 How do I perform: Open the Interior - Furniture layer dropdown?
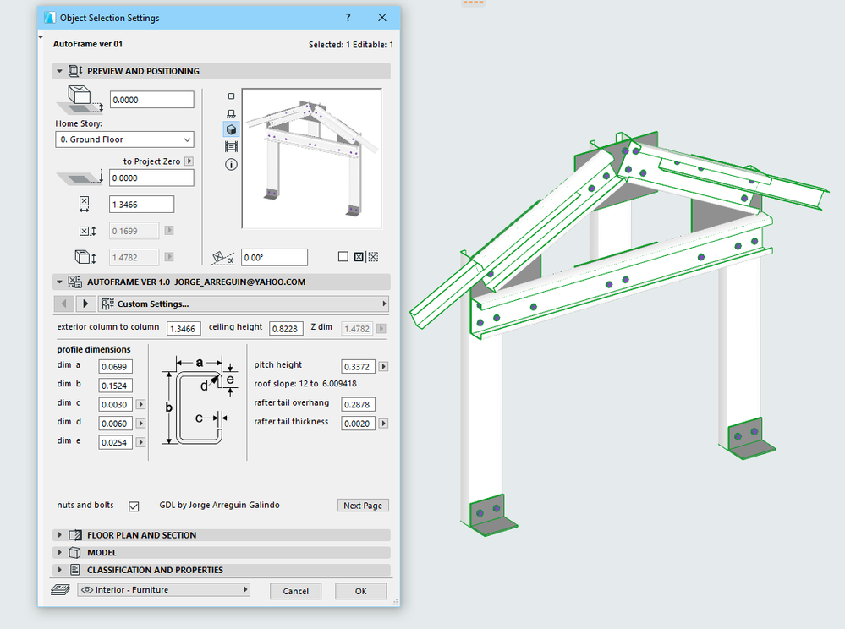tap(164, 590)
